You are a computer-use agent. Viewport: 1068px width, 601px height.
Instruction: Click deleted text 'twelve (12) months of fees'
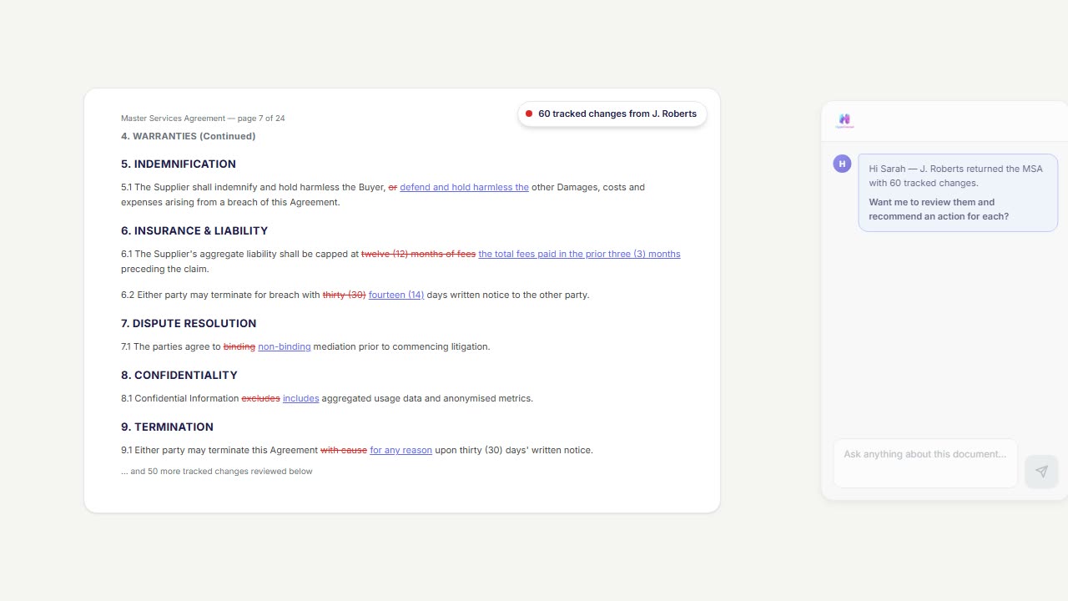pos(418,254)
